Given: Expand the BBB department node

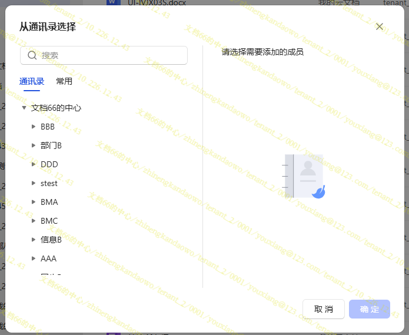Looking at the screenshot, I should tap(34, 127).
